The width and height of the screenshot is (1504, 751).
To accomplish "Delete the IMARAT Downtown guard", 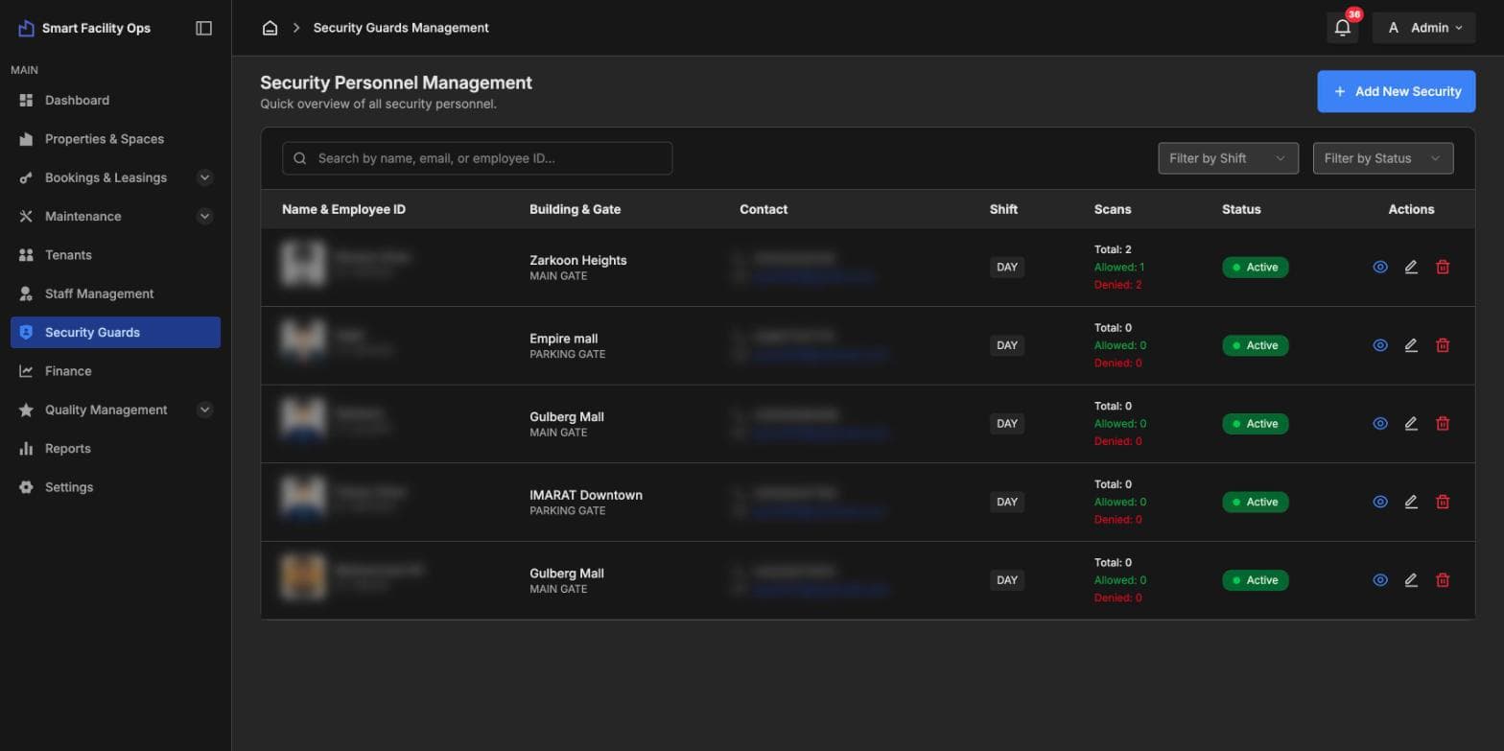I will 1443,502.
